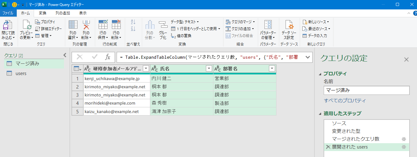Screen dimensions: 417x157
Task: Click the グループ化 icon
Action: pyautogui.click(x=163, y=25)
